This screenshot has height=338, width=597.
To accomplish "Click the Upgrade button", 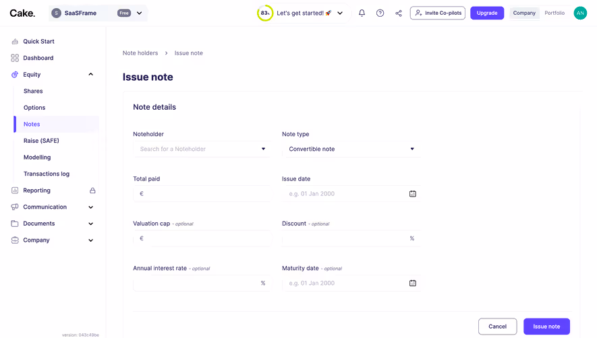I will [487, 13].
